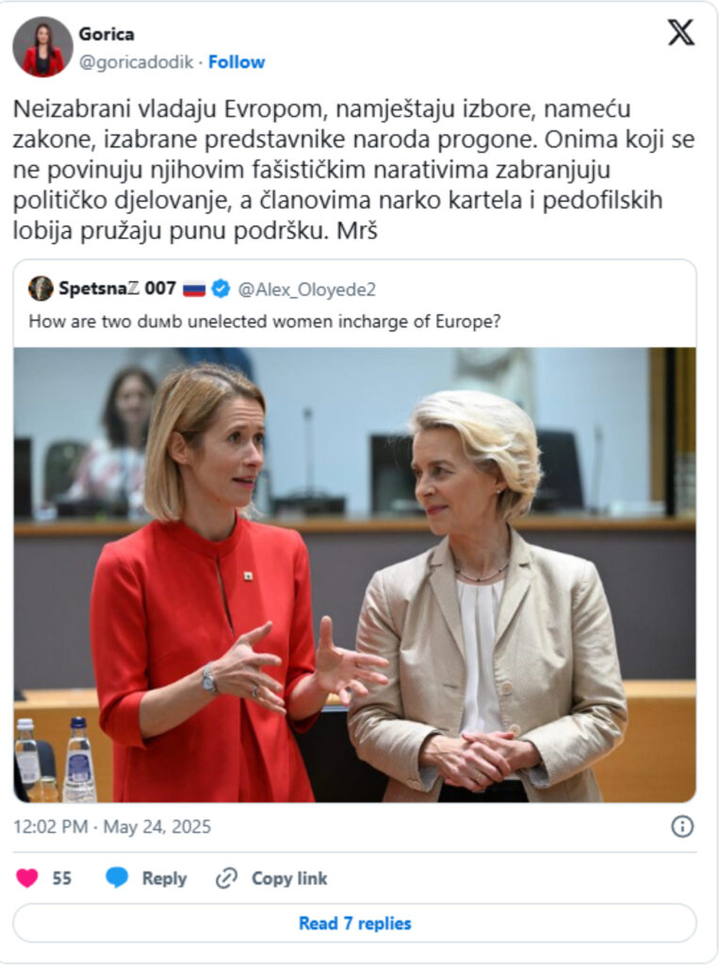Click the blue reply bubble icon
719x966 pixels.
point(116,878)
